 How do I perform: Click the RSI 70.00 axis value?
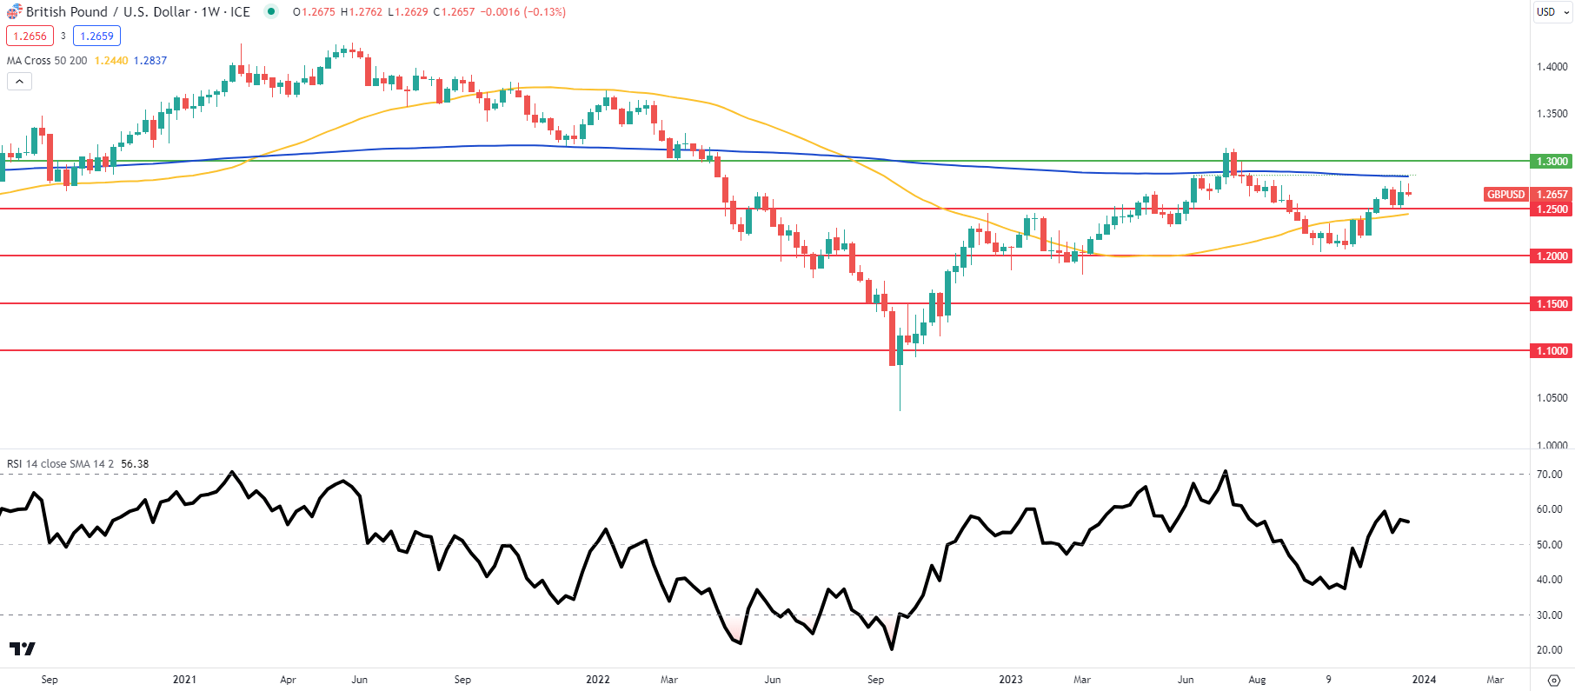[1550, 475]
